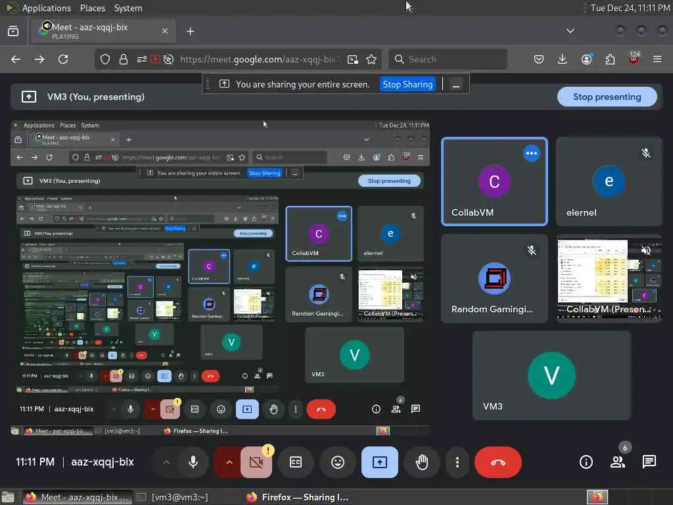Click the meeting code aaz-xqqj-bix text
This screenshot has height=505, width=673.
click(103, 462)
